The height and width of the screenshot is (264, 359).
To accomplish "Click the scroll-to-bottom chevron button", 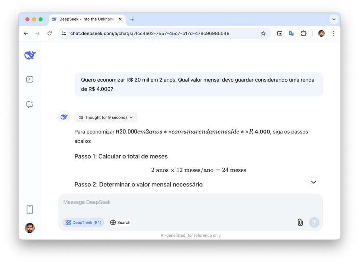I will [313, 182].
